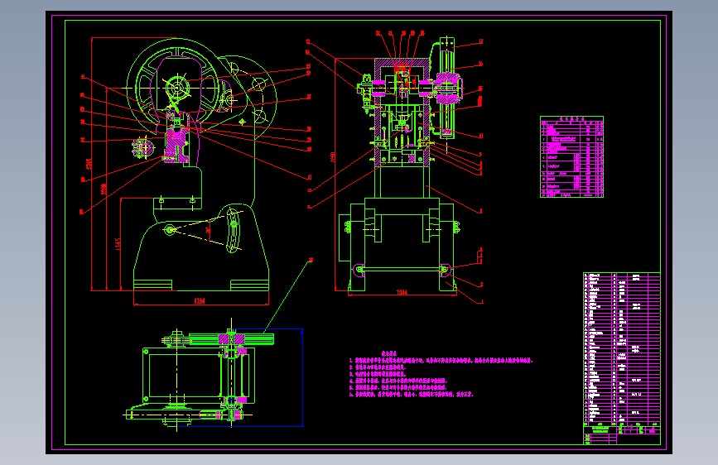The height and width of the screenshot is (465, 718).
Task: Click the magenta technical requirements notes
Action: tap(441, 374)
